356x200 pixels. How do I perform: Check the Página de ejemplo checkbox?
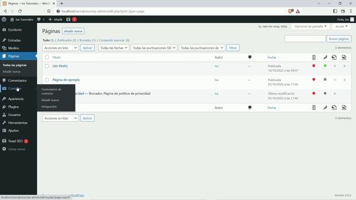tap(47, 80)
